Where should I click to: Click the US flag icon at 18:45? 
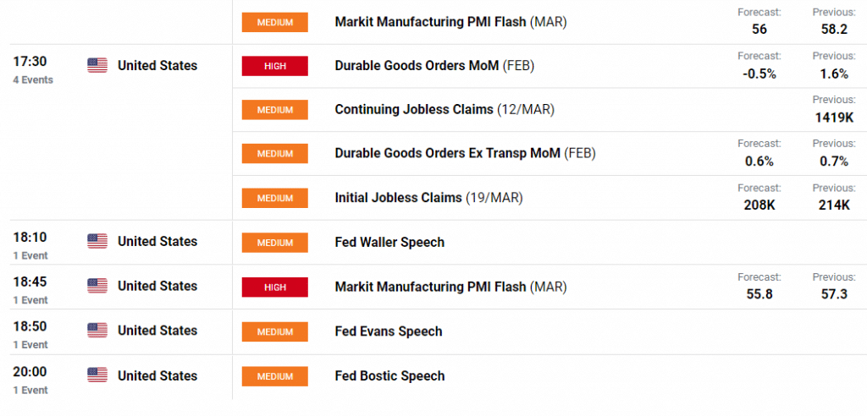[x=97, y=286]
